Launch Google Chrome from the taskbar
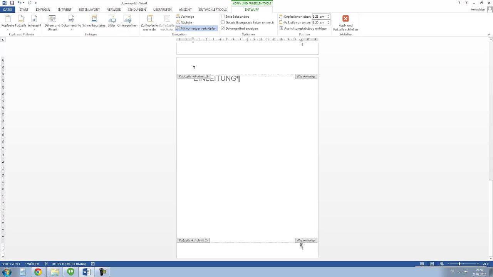 [x=38, y=272]
